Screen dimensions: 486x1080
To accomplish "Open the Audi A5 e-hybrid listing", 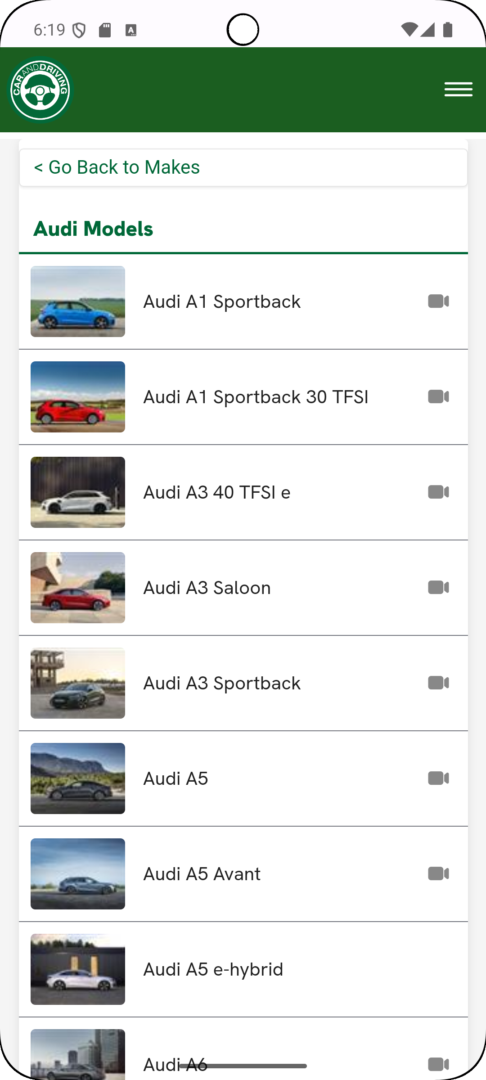I will point(213,969).
